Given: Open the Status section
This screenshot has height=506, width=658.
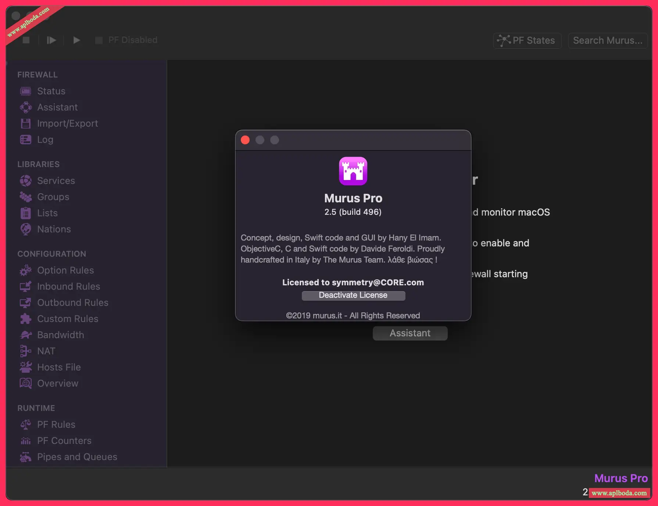Looking at the screenshot, I should [x=51, y=91].
